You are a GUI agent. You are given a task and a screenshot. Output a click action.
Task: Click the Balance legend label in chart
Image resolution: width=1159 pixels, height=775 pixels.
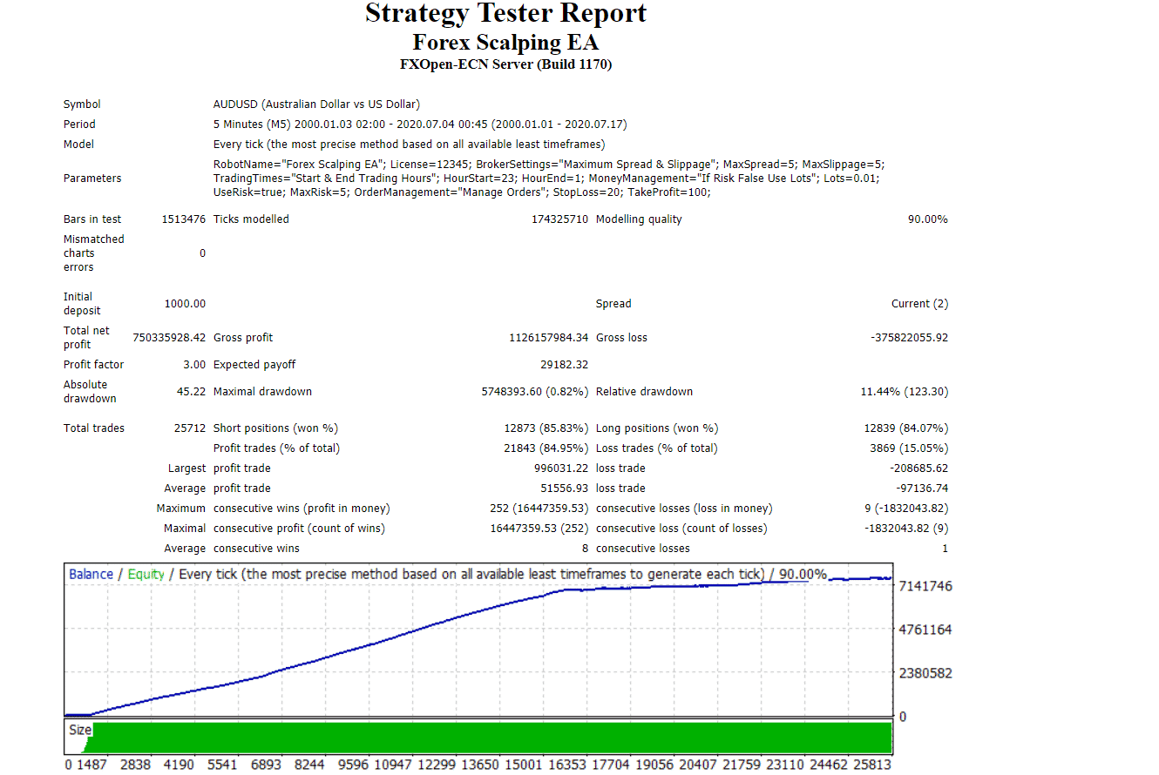(x=91, y=575)
